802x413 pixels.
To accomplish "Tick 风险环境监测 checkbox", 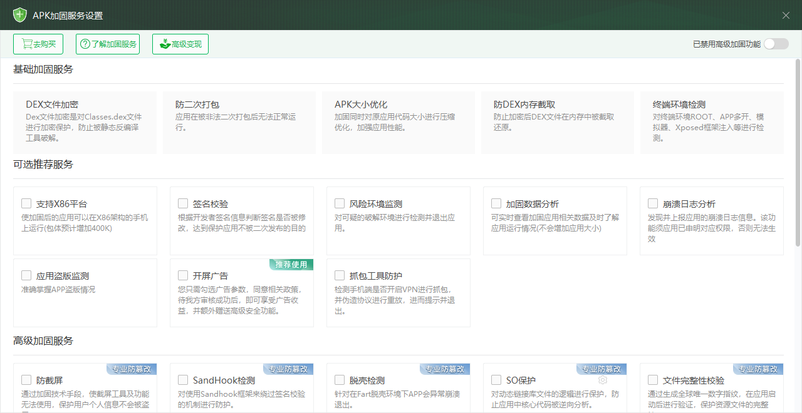I will pyautogui.click(x=340, y=203).
